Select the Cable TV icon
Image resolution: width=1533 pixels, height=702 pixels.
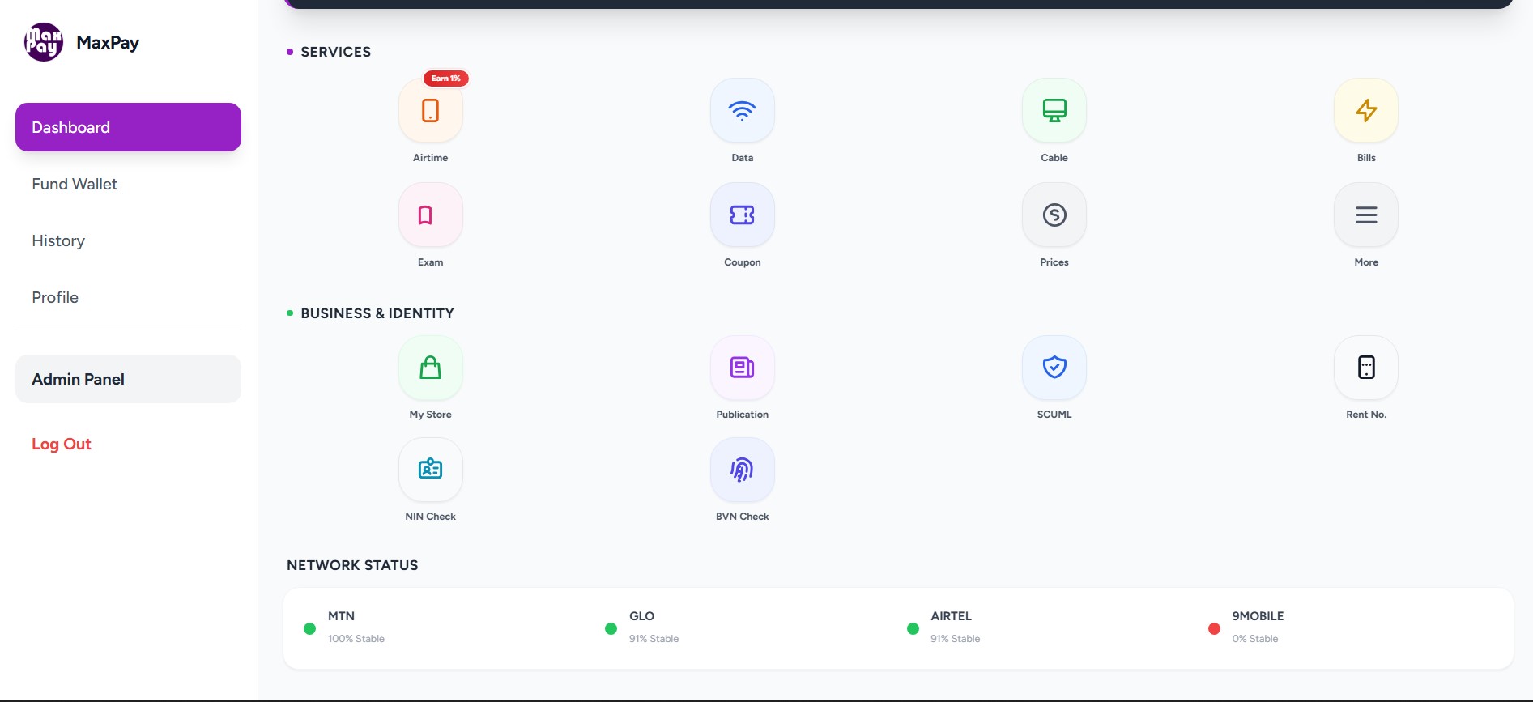coord(1054,111)
